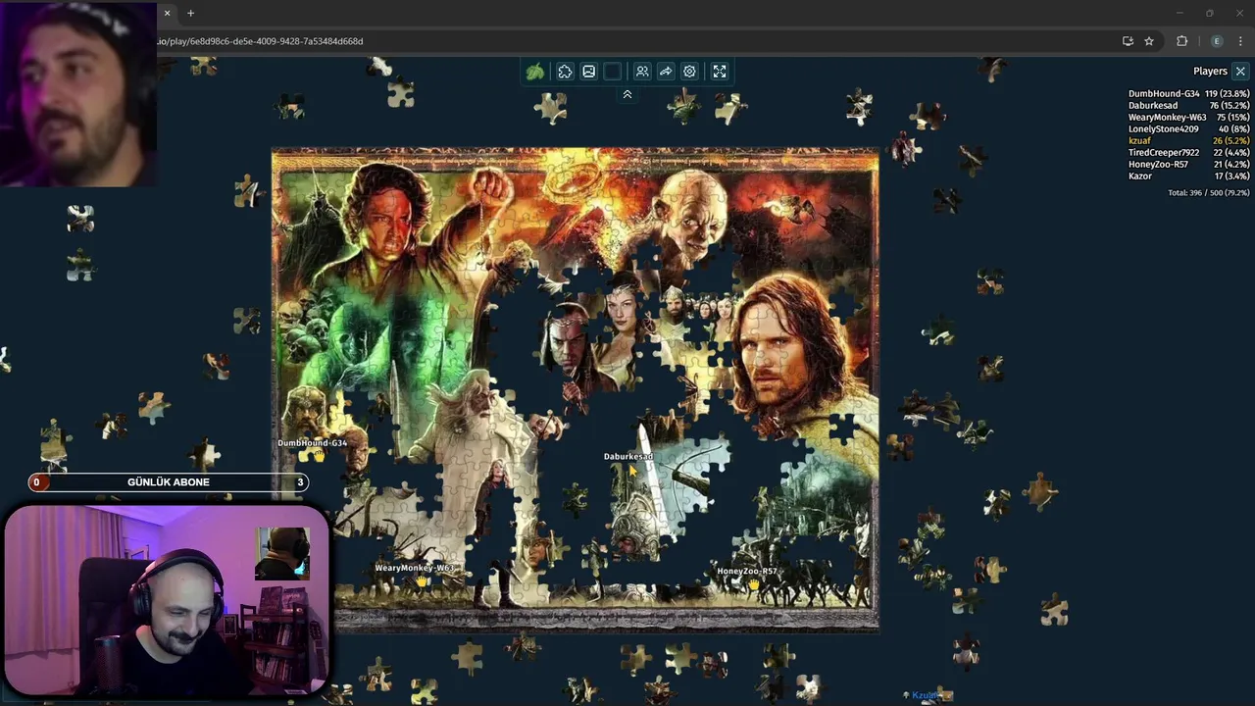Click the green leaf logo in the puzzle toolbar

pyautogui.click(x=535, y=72)
